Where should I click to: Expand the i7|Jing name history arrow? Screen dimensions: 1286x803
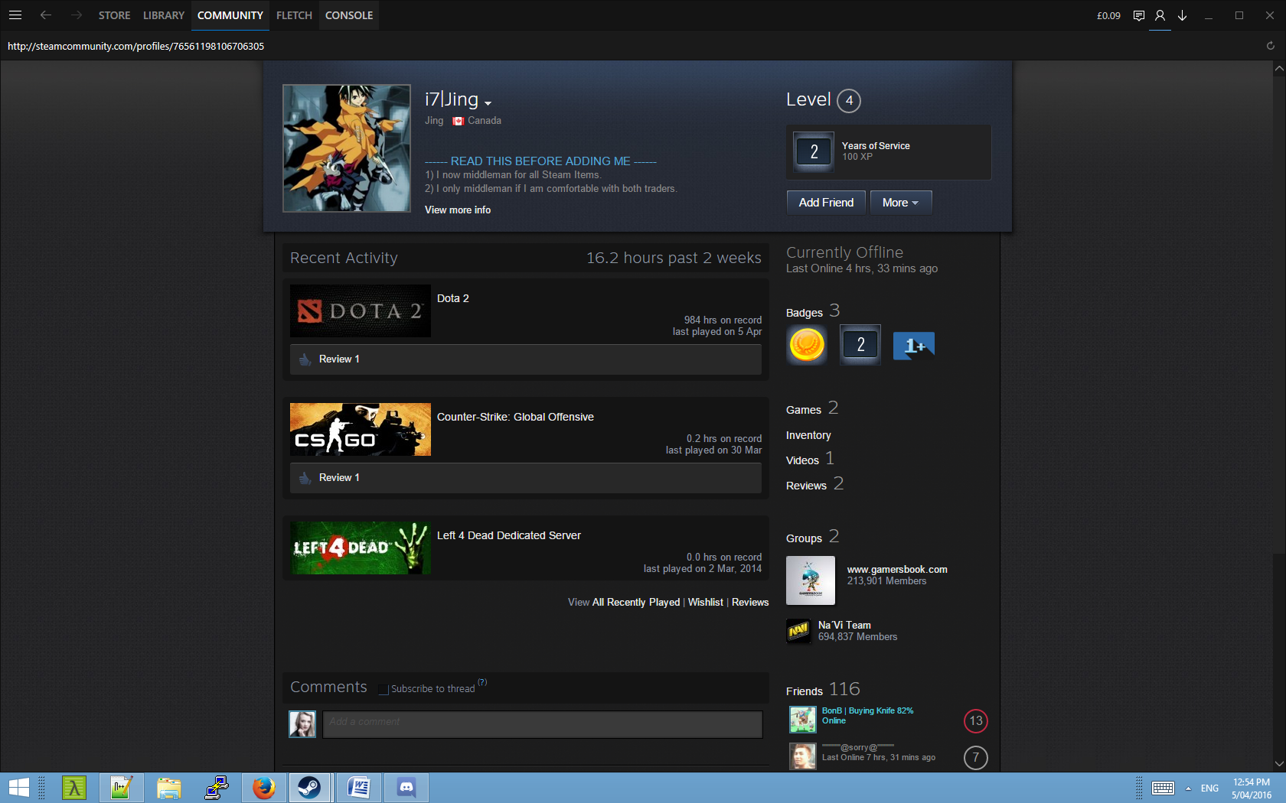point(488,103)
